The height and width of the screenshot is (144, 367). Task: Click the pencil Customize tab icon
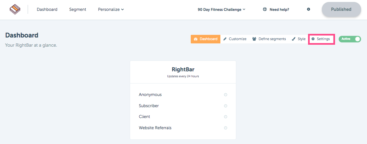coord(225,39)
